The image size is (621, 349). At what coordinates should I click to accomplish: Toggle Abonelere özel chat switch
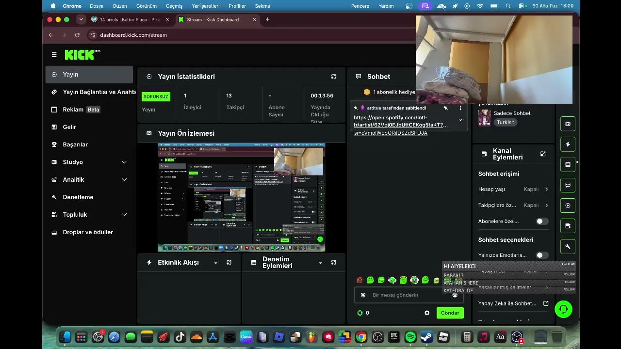[542, 221]
